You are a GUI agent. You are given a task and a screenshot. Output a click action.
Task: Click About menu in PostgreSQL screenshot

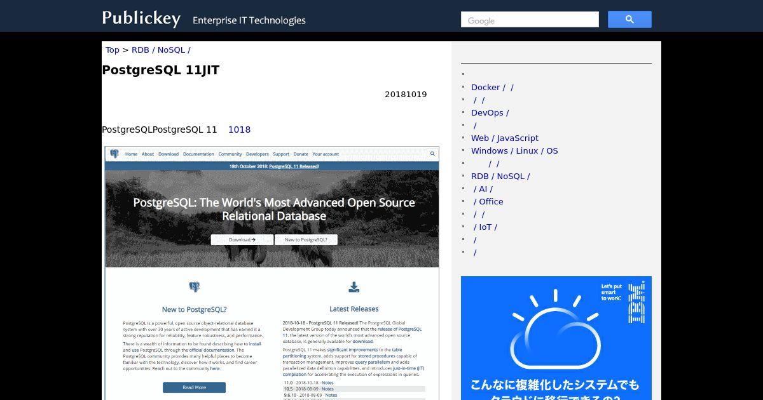tap(148, 154)
